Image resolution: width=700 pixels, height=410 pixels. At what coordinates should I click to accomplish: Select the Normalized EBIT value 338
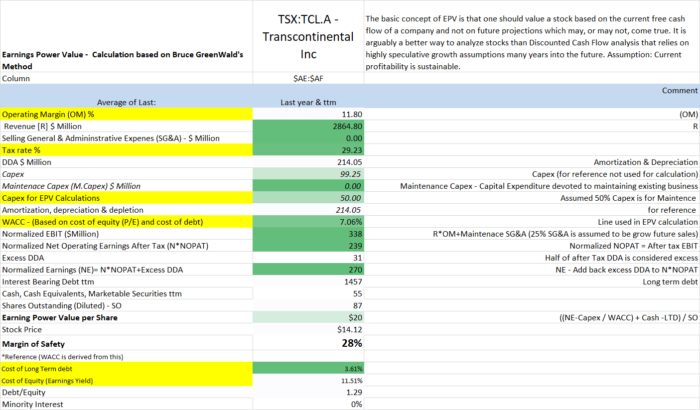(308, 234)
